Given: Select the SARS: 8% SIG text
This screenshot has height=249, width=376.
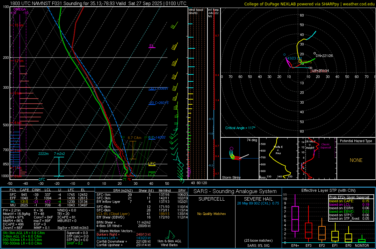Looking at the screenshot, I should (258, 246).
